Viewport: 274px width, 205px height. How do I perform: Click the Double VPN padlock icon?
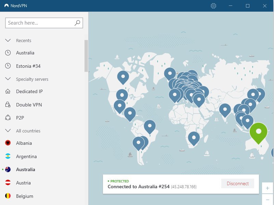(8, 104)
